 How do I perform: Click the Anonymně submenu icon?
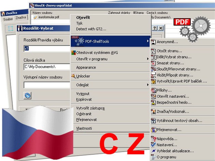153,42
